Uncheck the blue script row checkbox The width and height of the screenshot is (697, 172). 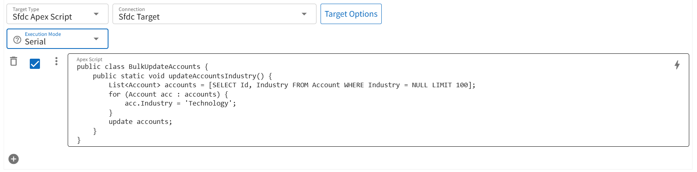click(x=35, y=64)
